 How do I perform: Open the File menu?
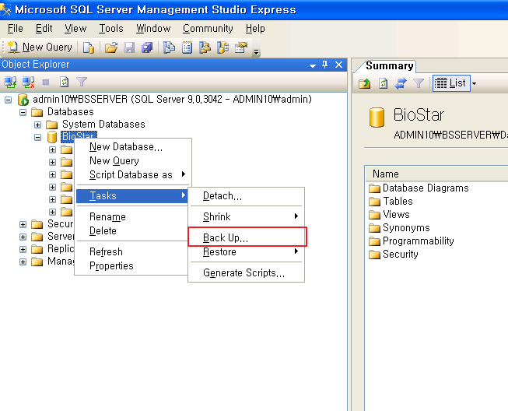tap(16, 29)
